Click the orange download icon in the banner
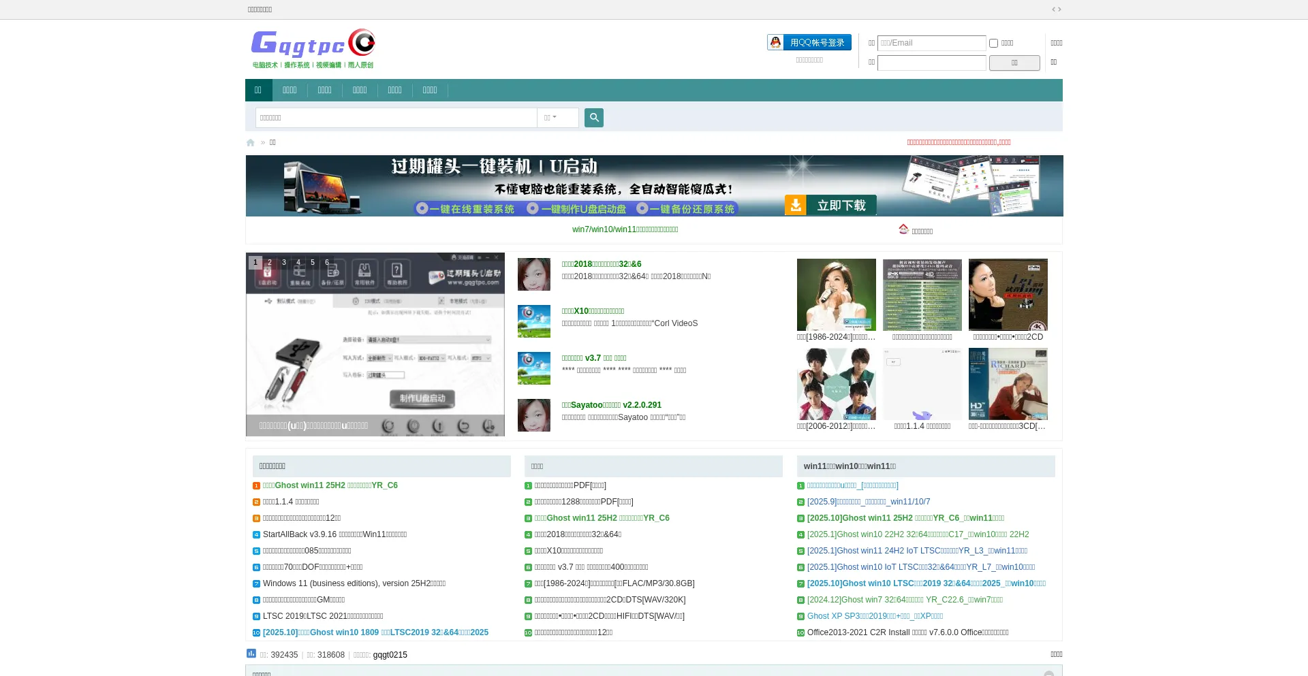Screen dimensions: 1308x676 click(796, 205)
